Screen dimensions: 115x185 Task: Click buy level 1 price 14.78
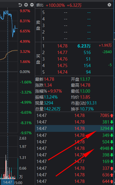point(62,46)
